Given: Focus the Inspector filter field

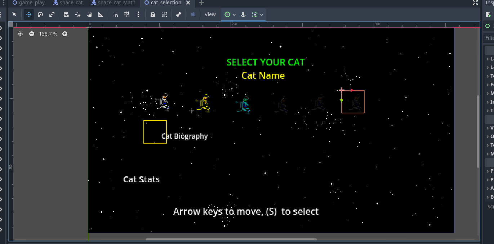Looking at the screenshot, I should 489,38.
